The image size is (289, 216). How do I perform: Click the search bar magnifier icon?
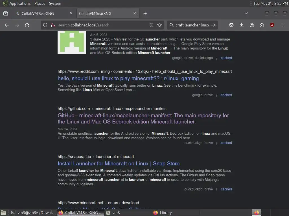[x=171, y=25]
